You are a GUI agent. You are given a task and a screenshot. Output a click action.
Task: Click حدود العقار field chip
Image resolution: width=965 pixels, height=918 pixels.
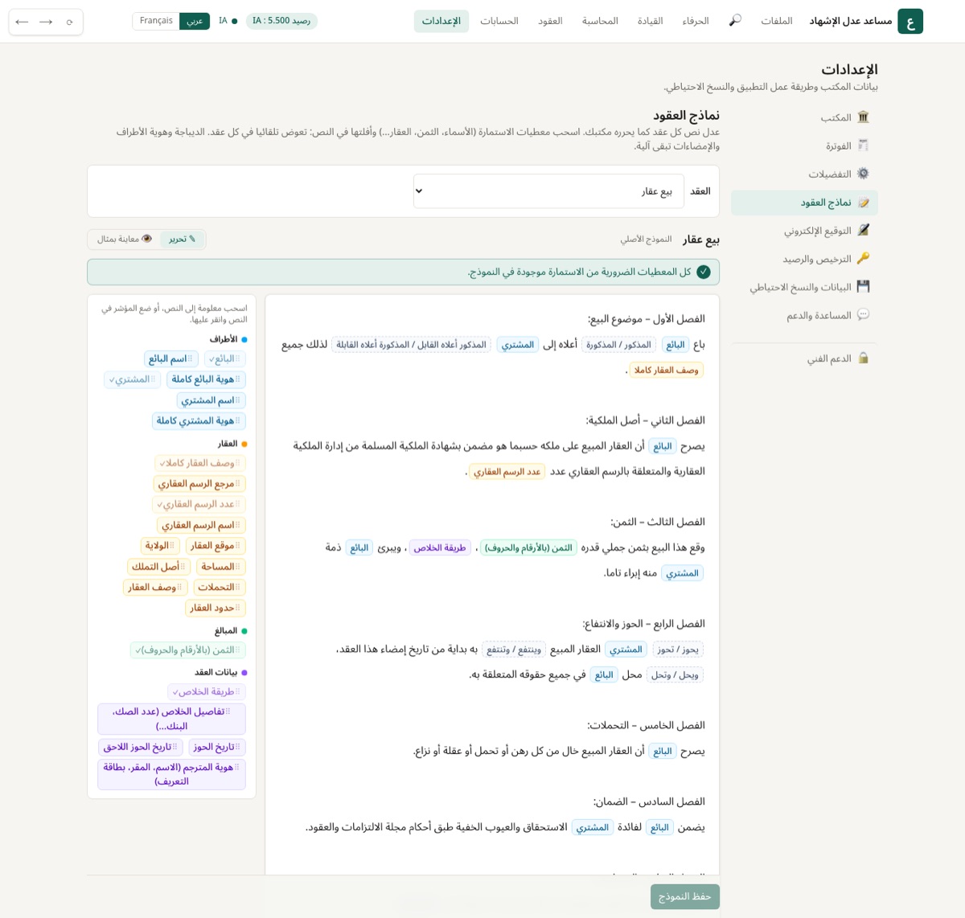[x=216, y=608]
